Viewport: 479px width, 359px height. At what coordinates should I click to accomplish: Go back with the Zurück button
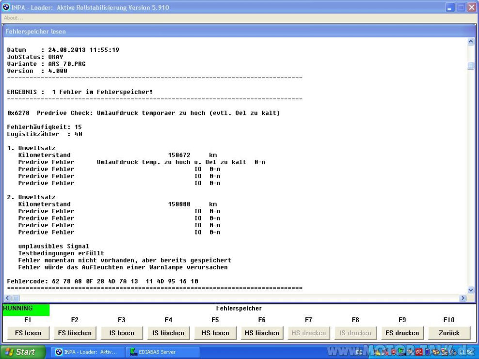coord(449,333)
